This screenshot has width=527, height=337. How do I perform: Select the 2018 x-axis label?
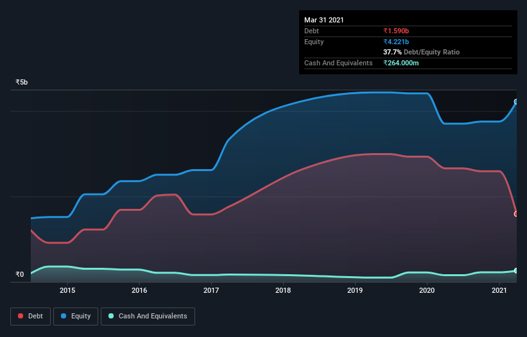[283, 290]
